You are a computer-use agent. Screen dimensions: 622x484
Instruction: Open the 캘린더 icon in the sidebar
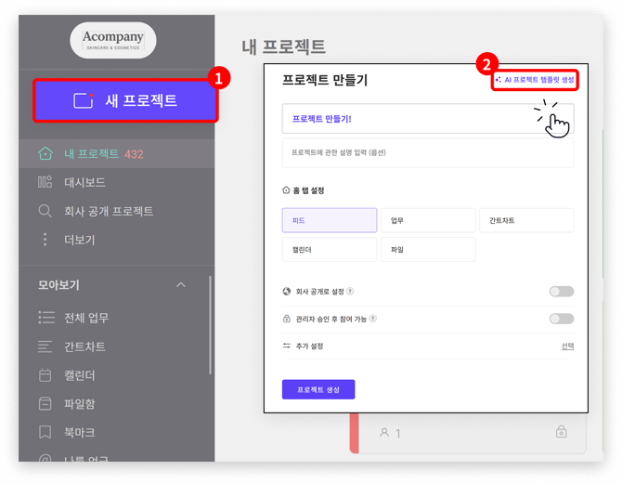click(x=45, y=375)
